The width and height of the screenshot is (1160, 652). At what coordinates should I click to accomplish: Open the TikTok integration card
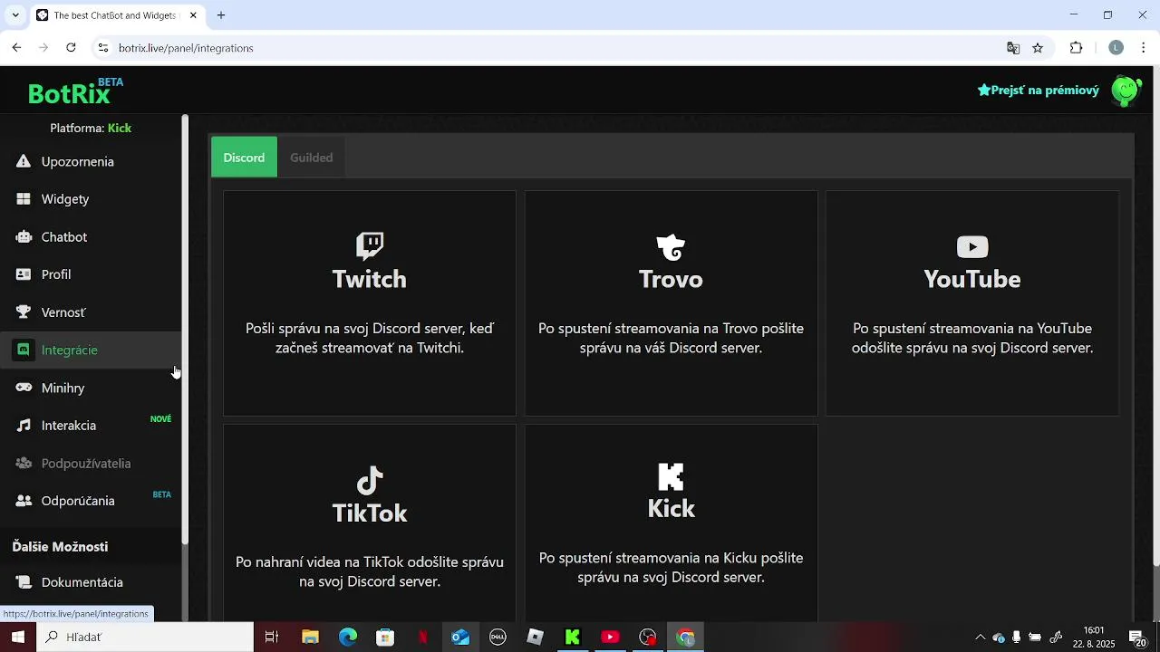[370, 523]
